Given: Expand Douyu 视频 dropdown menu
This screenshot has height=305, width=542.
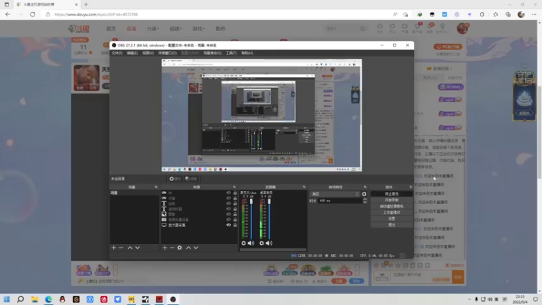Looking at the screenshot, I should click(175, 28).
